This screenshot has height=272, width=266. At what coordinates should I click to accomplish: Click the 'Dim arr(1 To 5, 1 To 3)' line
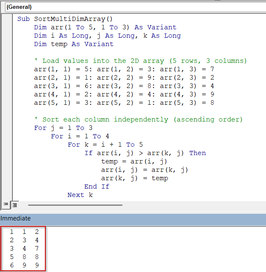pyautogui.click(x=105, y=27)
